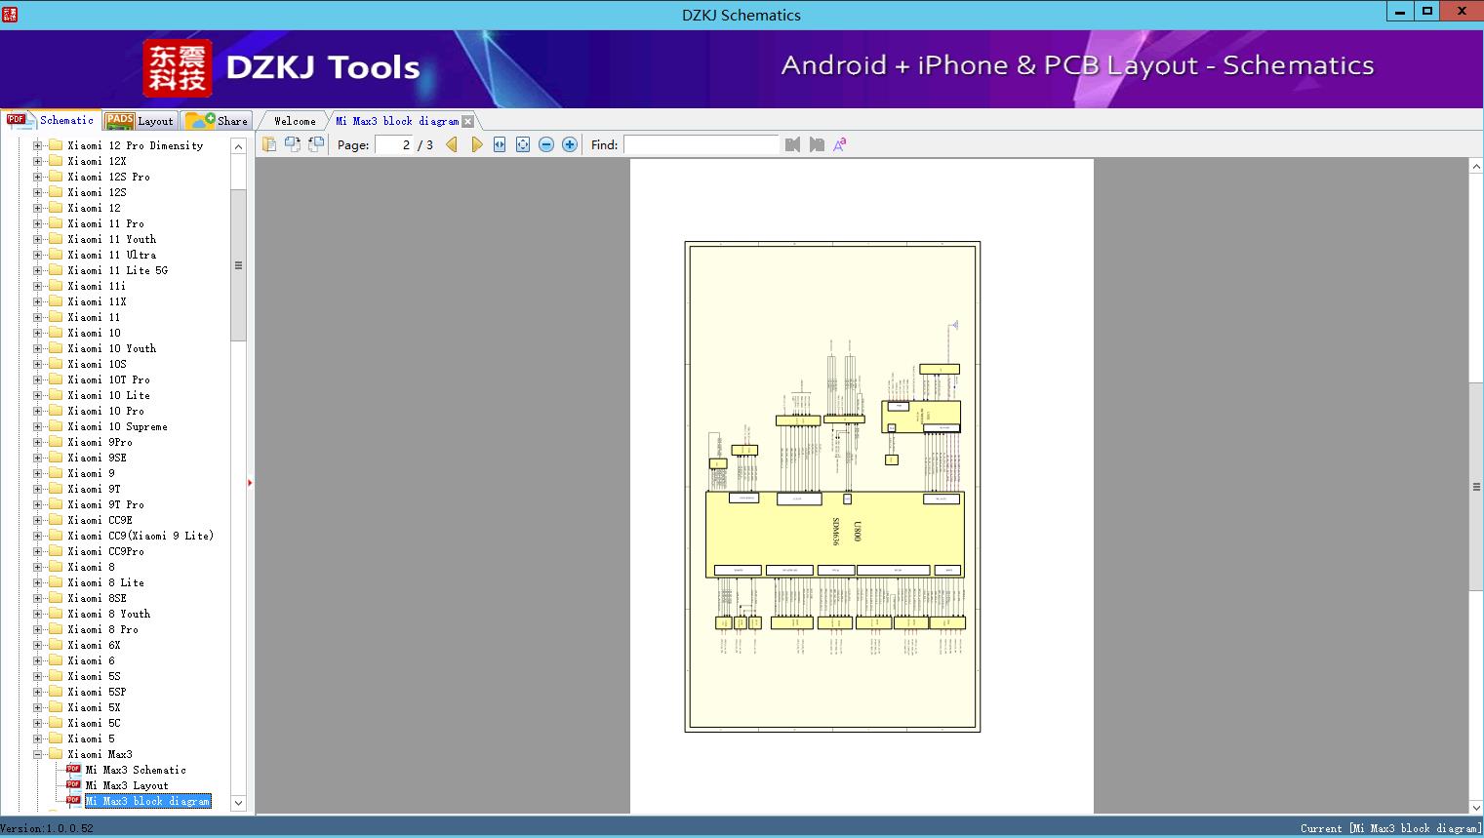
Task: Switch to the Welcome tab
Action: pos(295,121)
